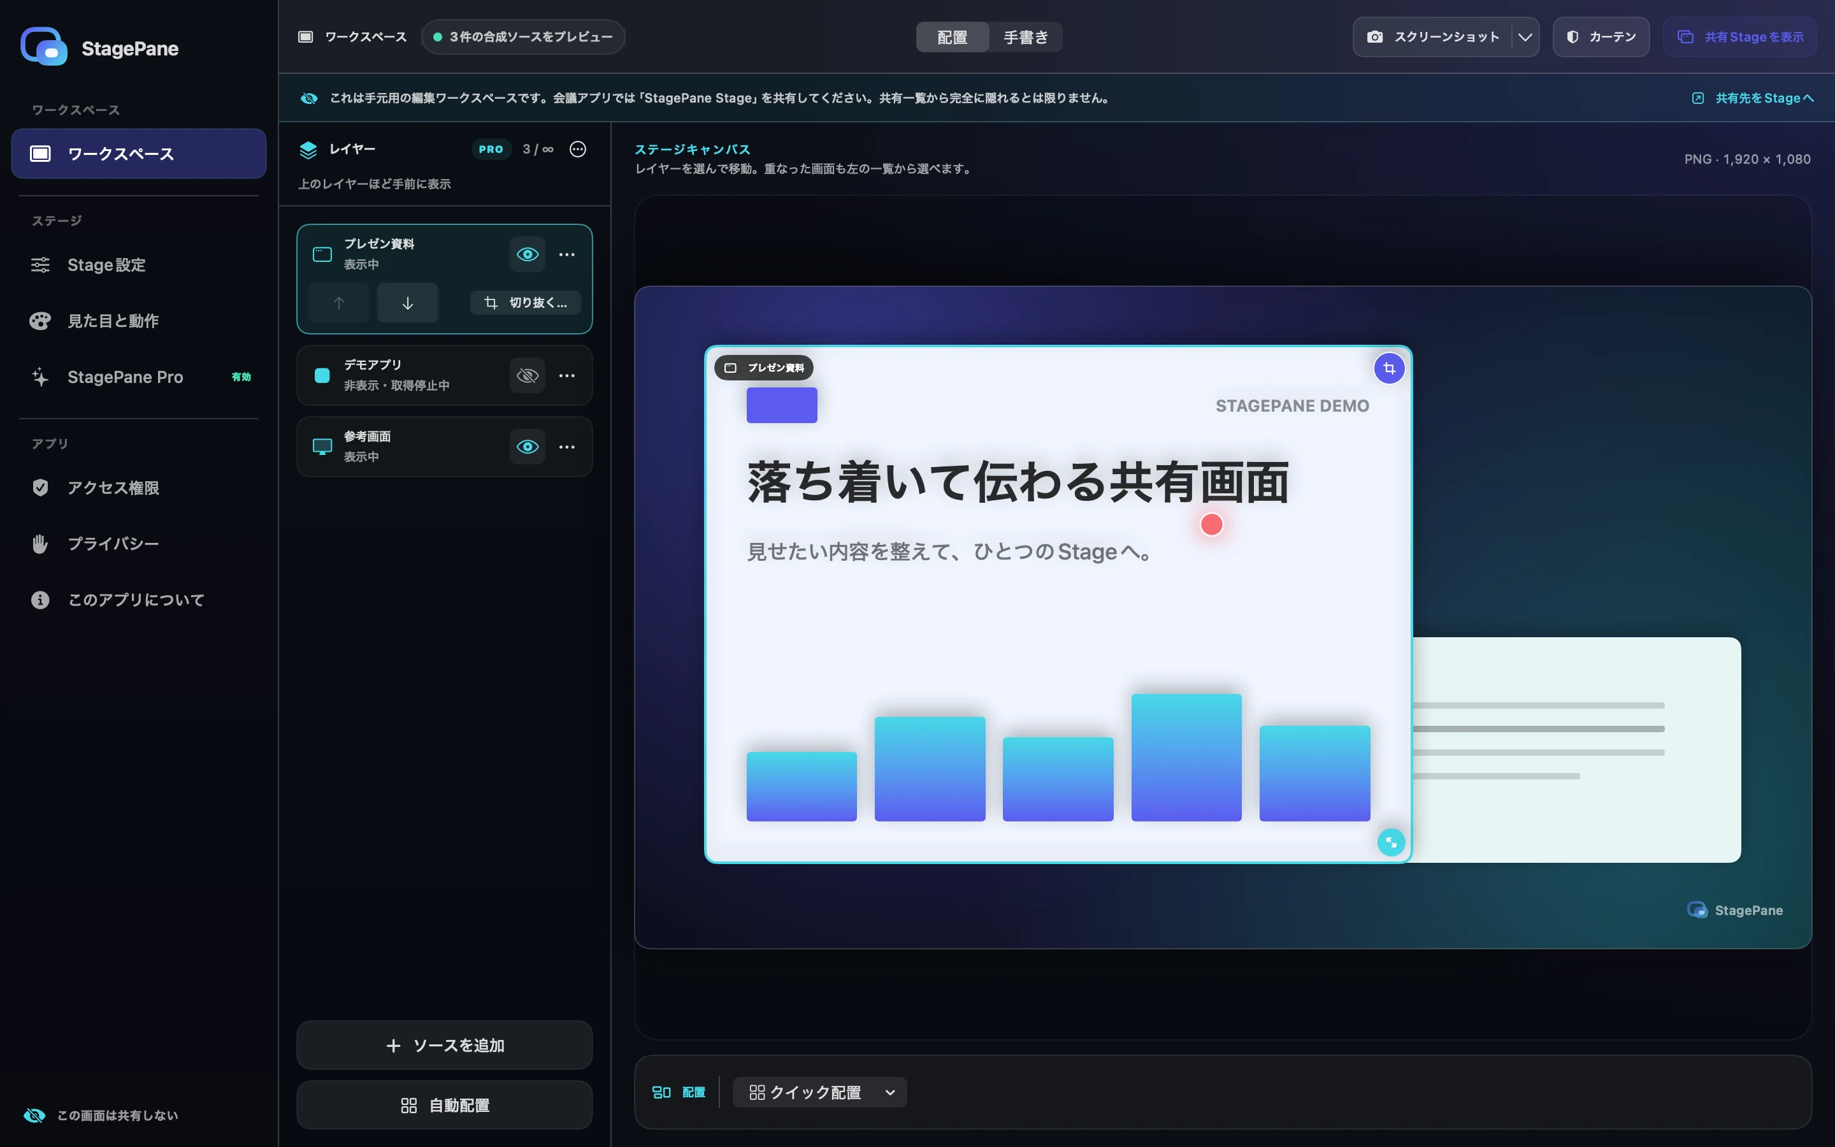The height and width of the screenshot is (1147, 1835).
Task: Click the crop handle on the canvas slide
Action: [x=1389, y=369]
